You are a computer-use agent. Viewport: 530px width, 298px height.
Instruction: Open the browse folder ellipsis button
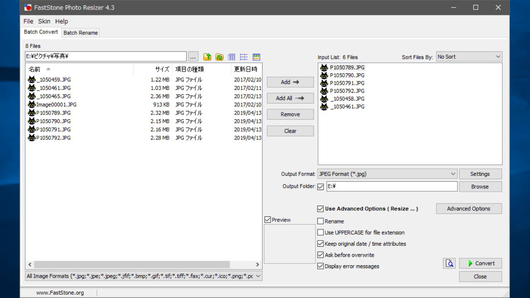point(193,57)
